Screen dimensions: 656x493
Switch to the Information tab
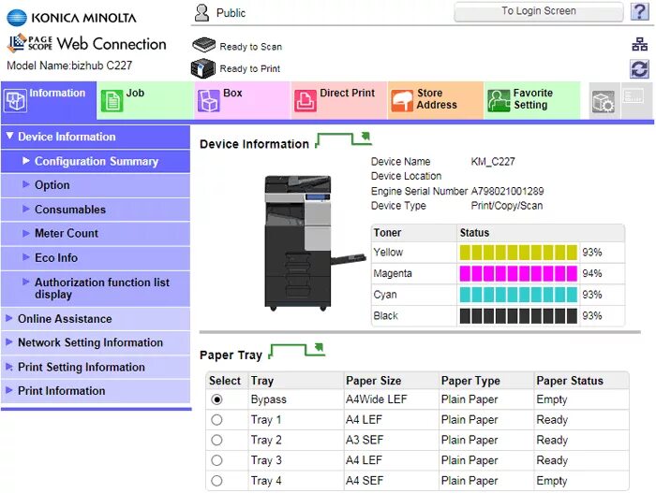coord(49,101)
